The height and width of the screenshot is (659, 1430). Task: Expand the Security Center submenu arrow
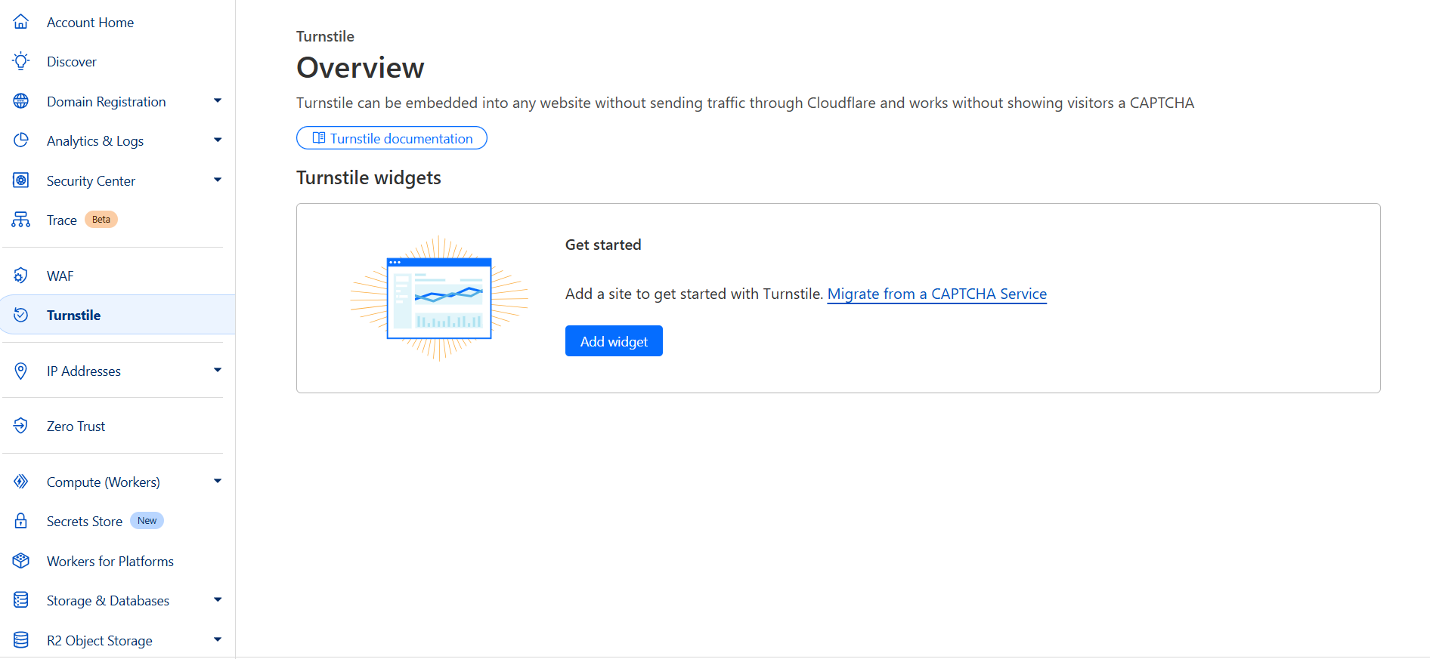pos(218,180)
